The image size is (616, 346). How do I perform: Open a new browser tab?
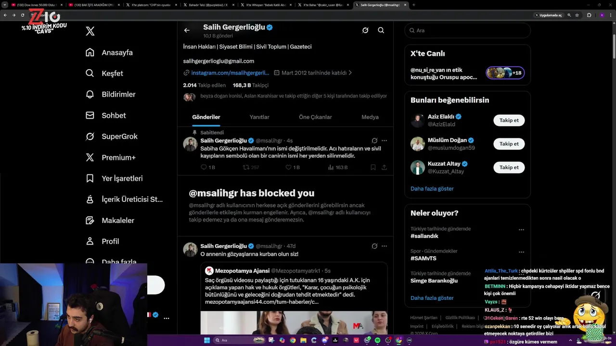click(x=414, y=5)
